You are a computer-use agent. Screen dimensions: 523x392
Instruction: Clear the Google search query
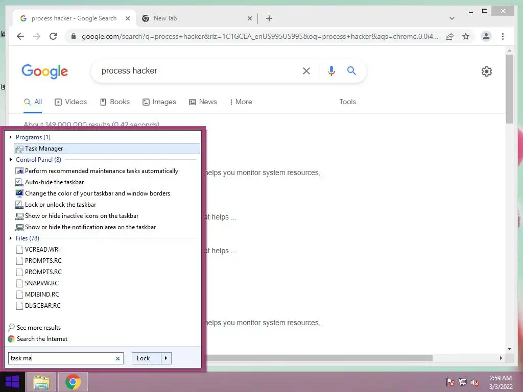click(x=306, y=70)
